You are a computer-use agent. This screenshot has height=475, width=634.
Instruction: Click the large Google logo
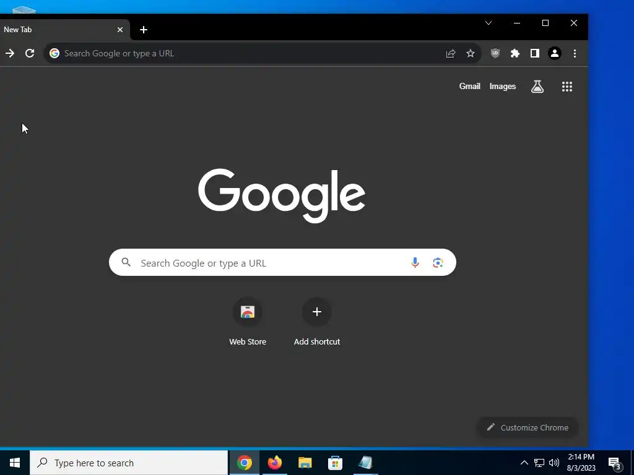(282, 196)
